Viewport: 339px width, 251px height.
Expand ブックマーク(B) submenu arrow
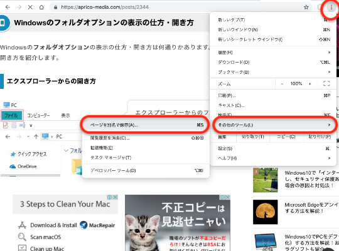[x=330, y=72]
